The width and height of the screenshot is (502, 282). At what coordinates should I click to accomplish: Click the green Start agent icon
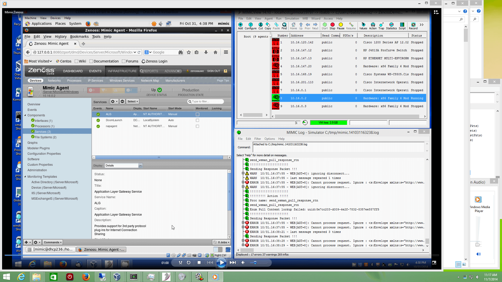pos(324,26)
